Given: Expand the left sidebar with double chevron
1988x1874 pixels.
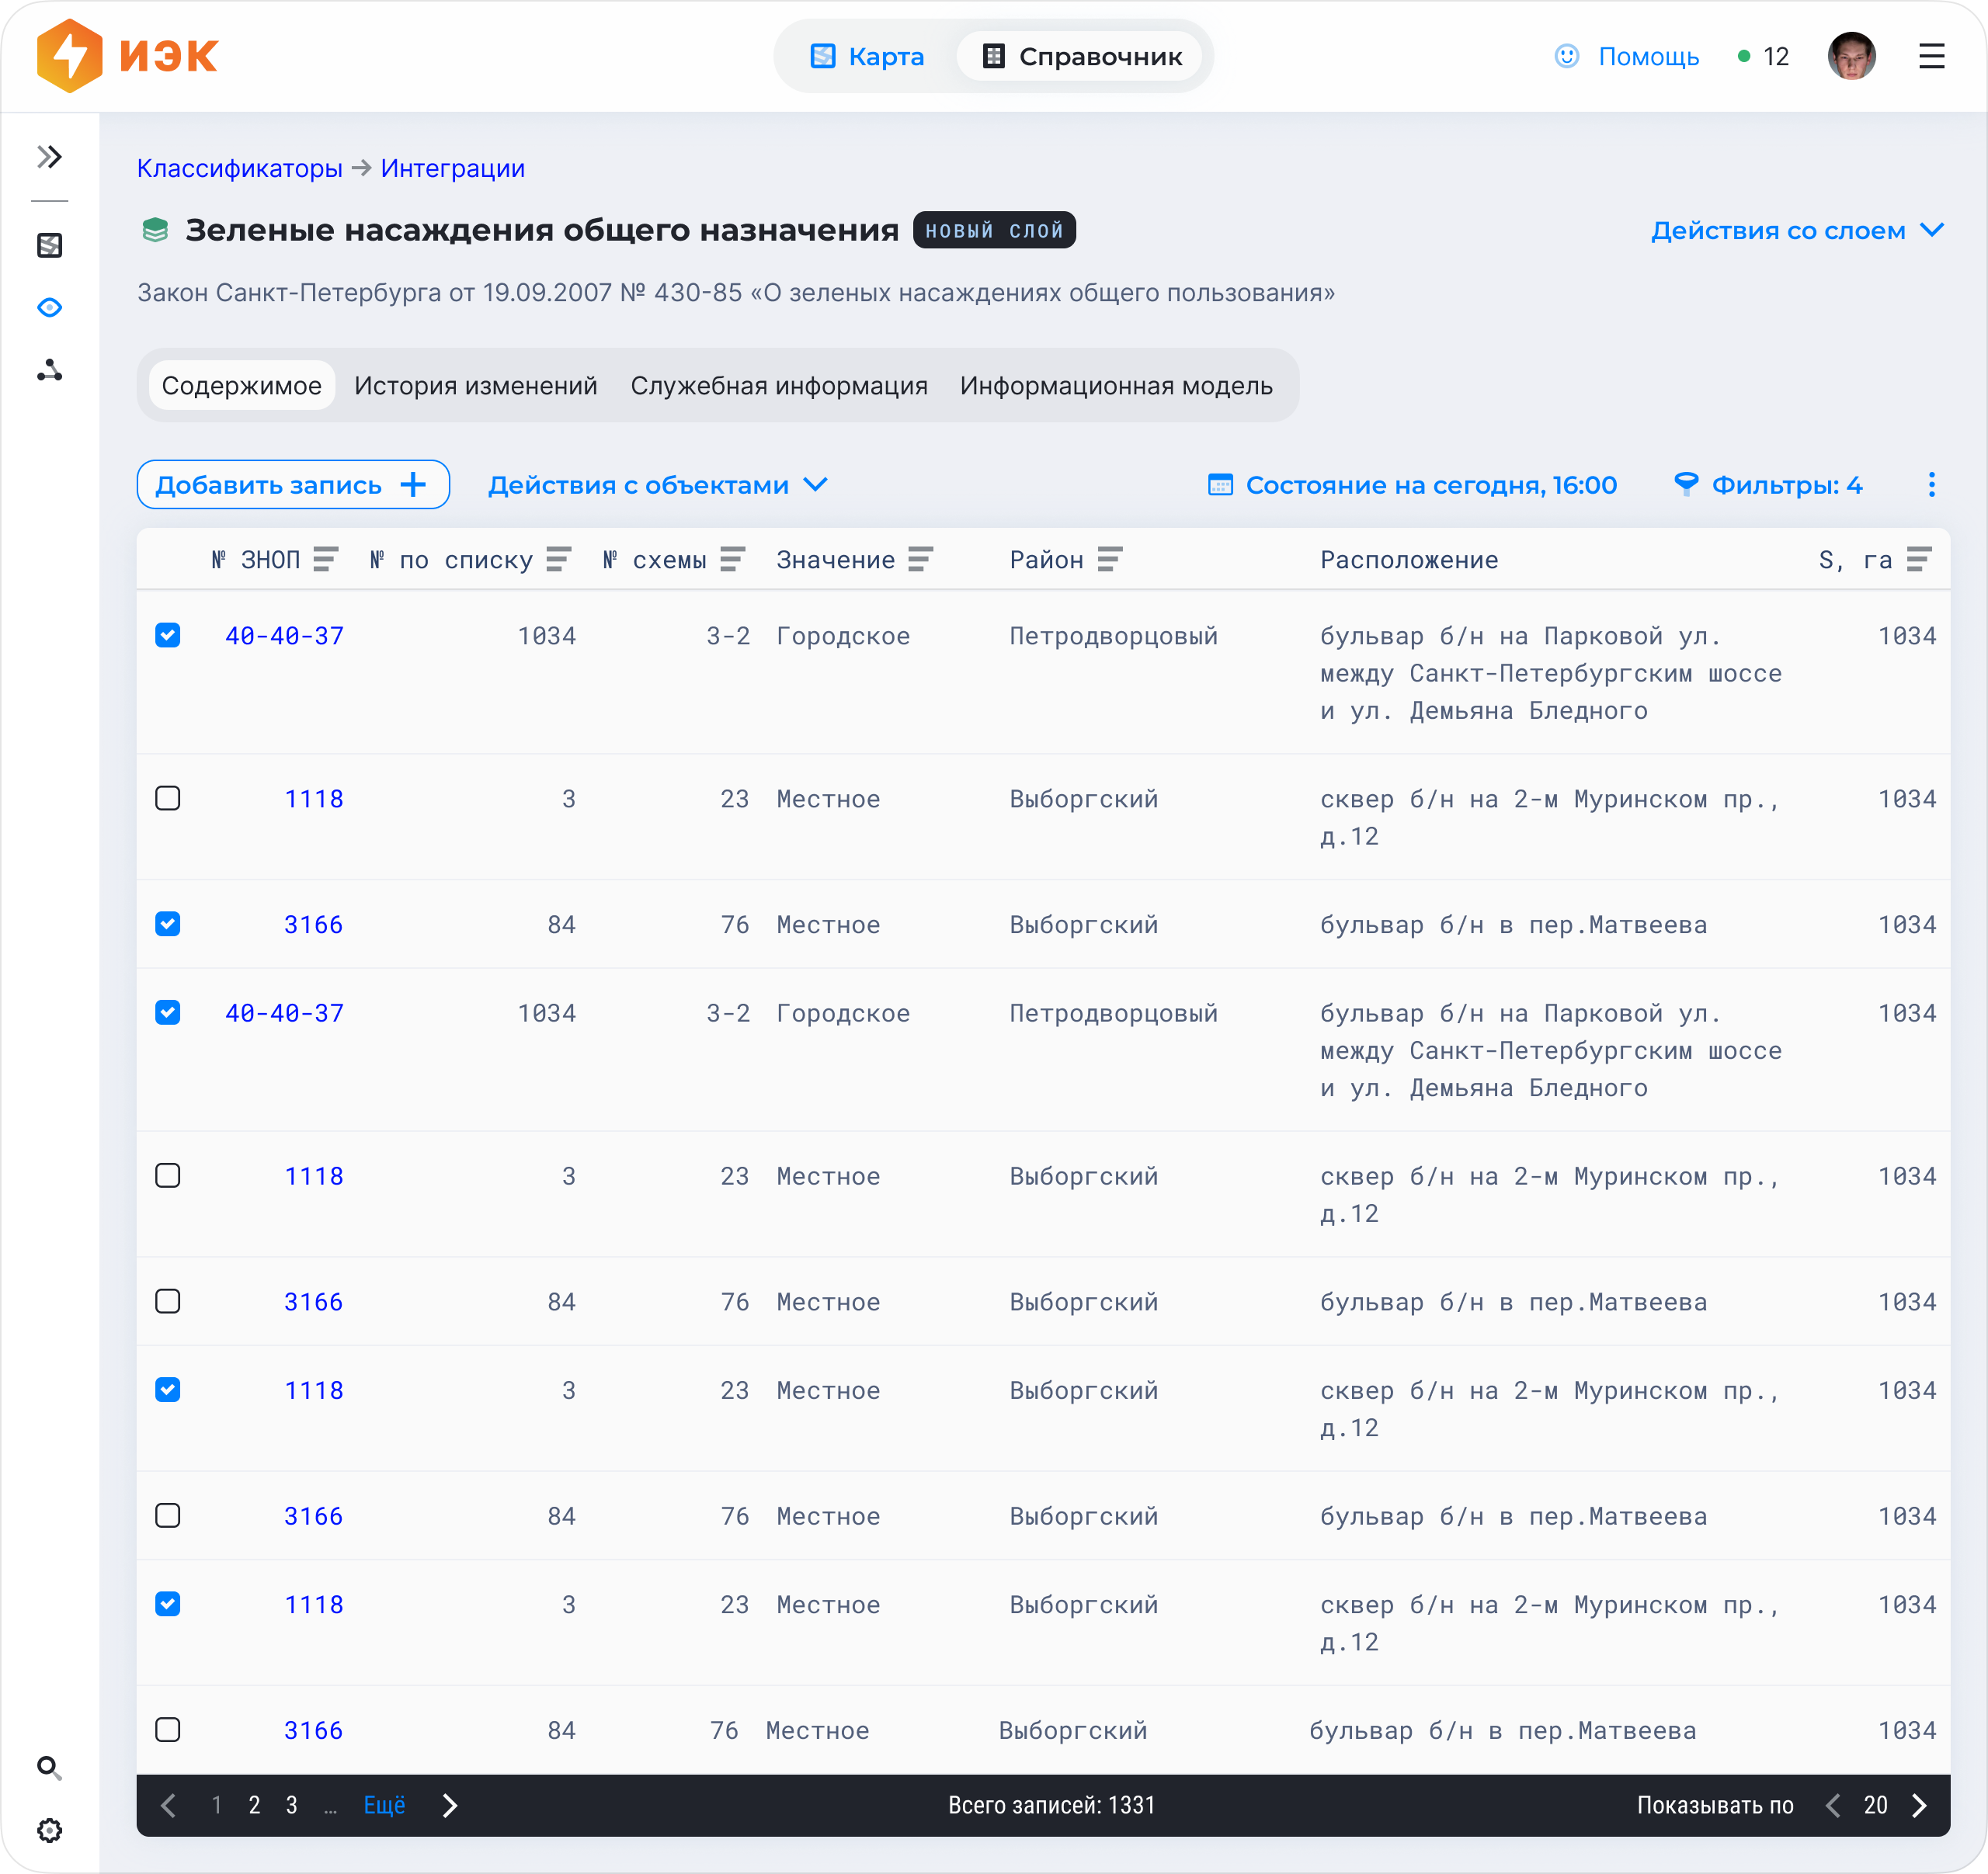Looking at the screenshot, I should point(49,157).
